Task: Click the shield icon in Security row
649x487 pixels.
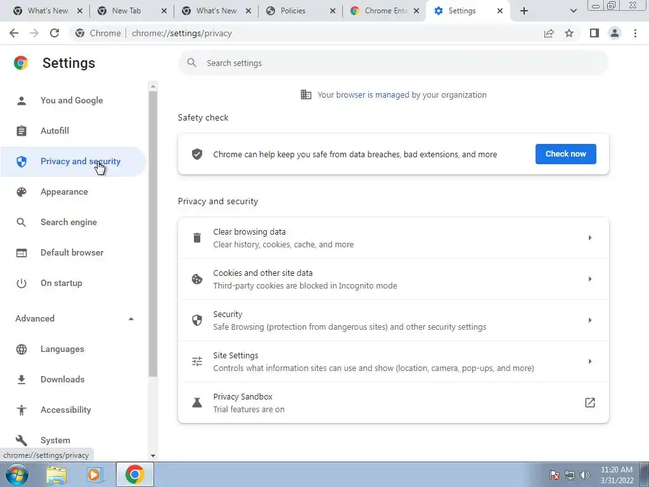Action: tap(197, 320)
